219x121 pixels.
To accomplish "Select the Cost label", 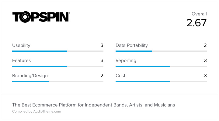I will point(120,76).
